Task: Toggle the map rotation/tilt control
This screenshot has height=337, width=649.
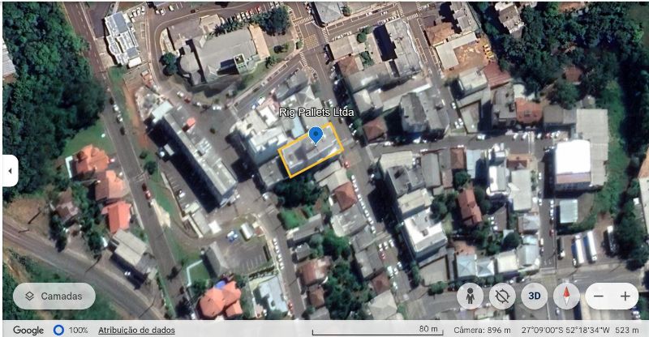Action: (502, 296)
